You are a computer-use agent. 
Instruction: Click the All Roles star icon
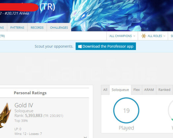click(x=144, y=36)
